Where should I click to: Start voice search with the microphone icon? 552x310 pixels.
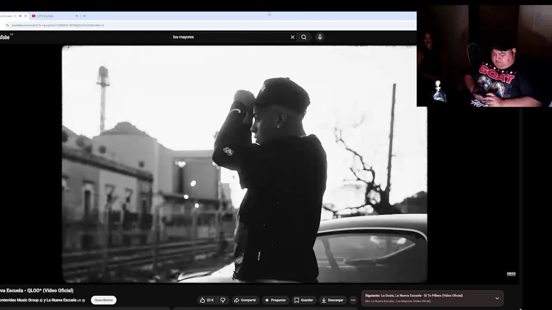[x=320, y=37]
